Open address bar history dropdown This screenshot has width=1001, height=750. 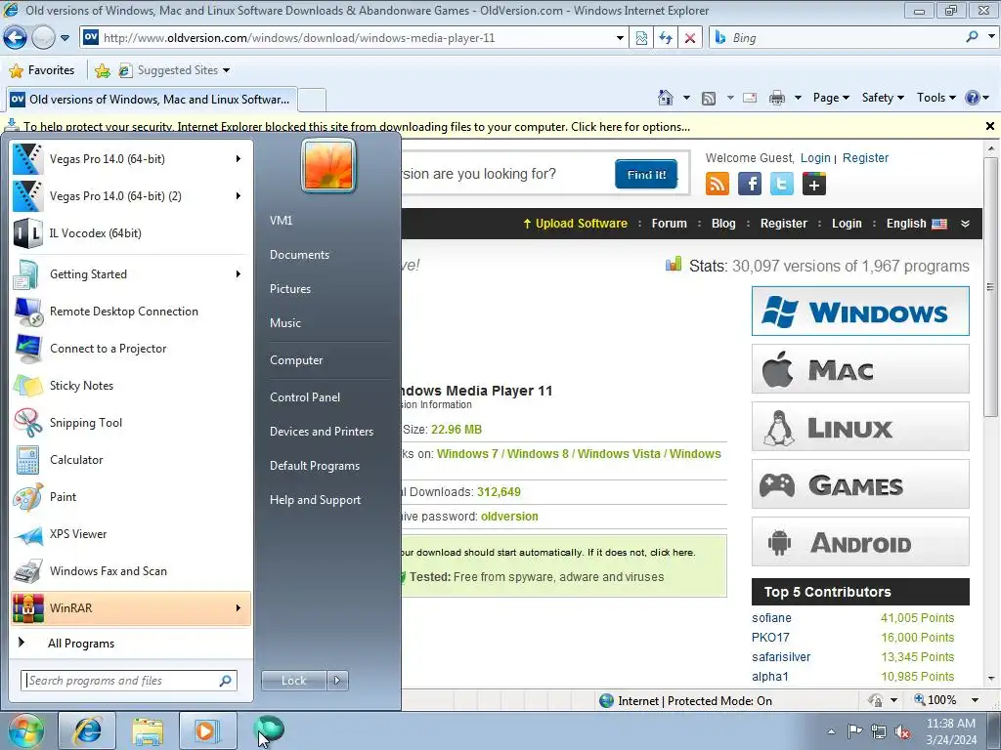click(x=619, y=38)
